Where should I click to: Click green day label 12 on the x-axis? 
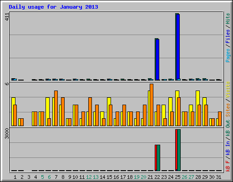click(89, 177)
